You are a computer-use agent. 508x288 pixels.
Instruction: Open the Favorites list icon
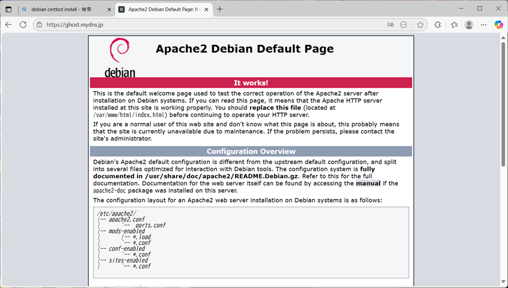click(x=454, y=25)
